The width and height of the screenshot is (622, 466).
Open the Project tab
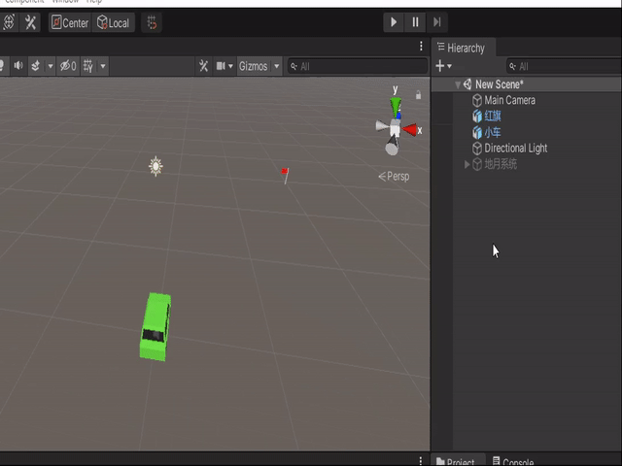(x=456, y=461)
